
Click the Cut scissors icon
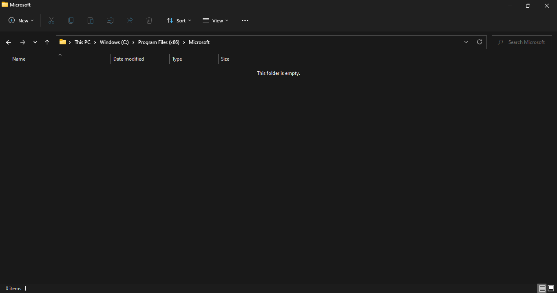pos(51,20)
